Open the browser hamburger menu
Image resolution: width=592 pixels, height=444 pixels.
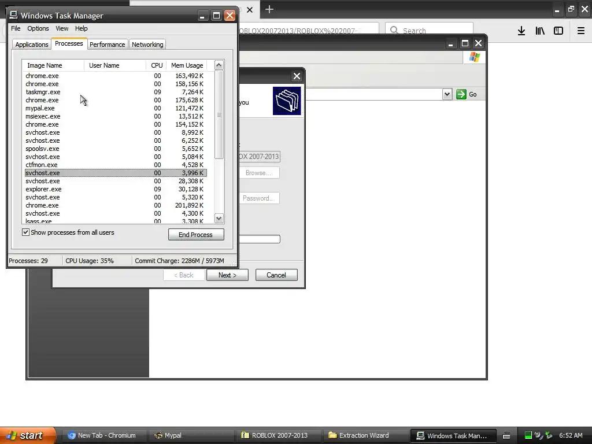point(581,31)
